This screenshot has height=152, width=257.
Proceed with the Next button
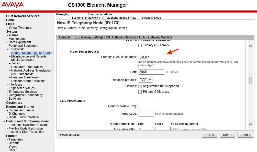pyautogui.click(x=228, y=135)
